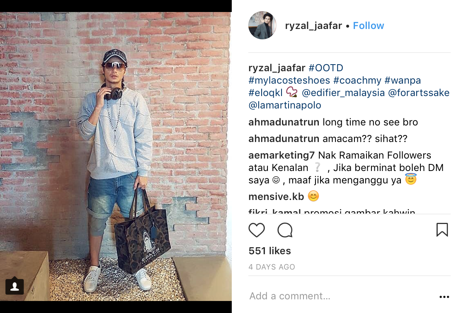Open the 4 DAYS AGO timestamp
466x313 pixels.
272,267
